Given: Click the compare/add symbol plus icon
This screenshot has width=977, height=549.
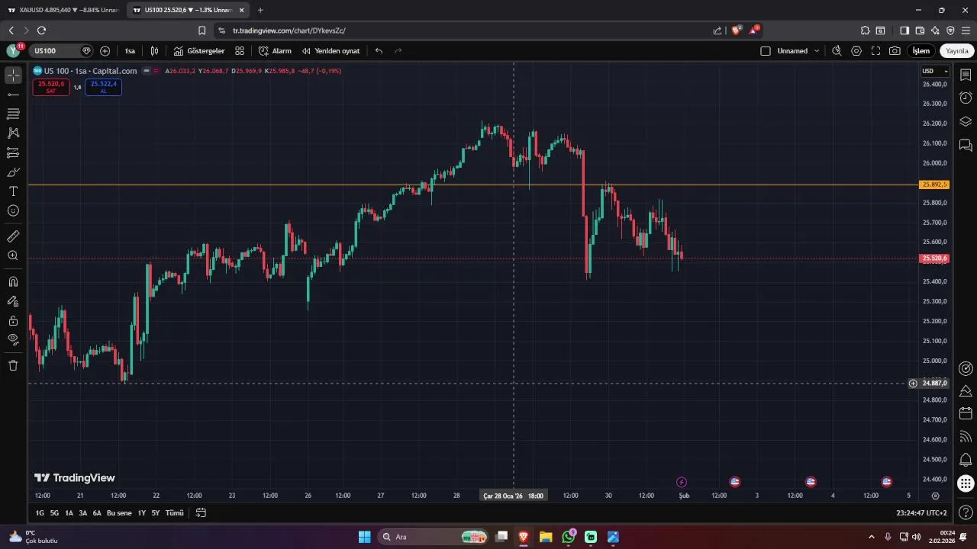Looking at the screenshot, I should 105,51.
